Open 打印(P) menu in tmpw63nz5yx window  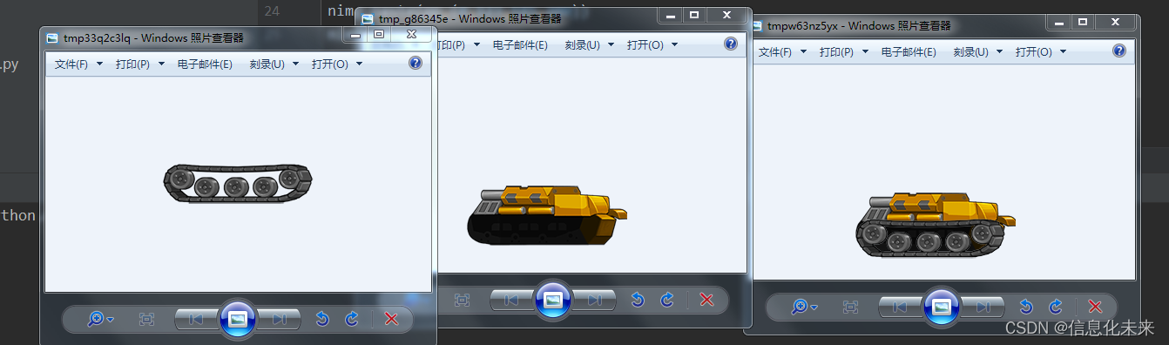(x=843, y=52)
